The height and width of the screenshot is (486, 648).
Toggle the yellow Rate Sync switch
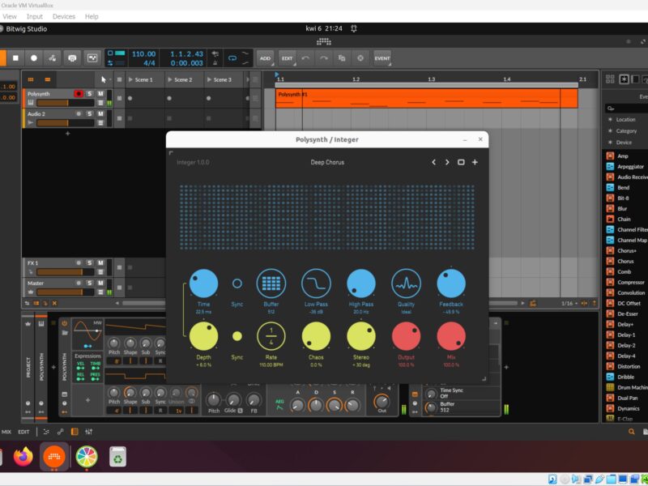237,335
